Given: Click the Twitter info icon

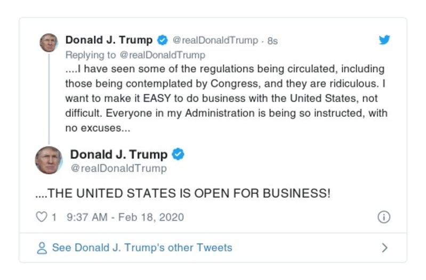Looking at the screenshot, I should pyautogui.click(x=383, y=217).
